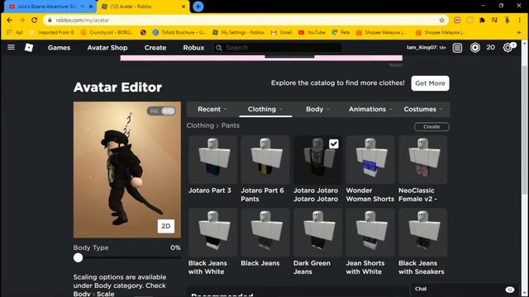Open the Robux balance icon
Screen dimensions: 529x297
pos(475,48)
